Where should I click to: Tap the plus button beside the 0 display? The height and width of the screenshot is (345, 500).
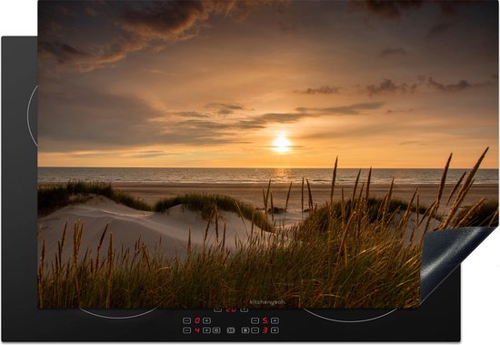tap(206, 320)
